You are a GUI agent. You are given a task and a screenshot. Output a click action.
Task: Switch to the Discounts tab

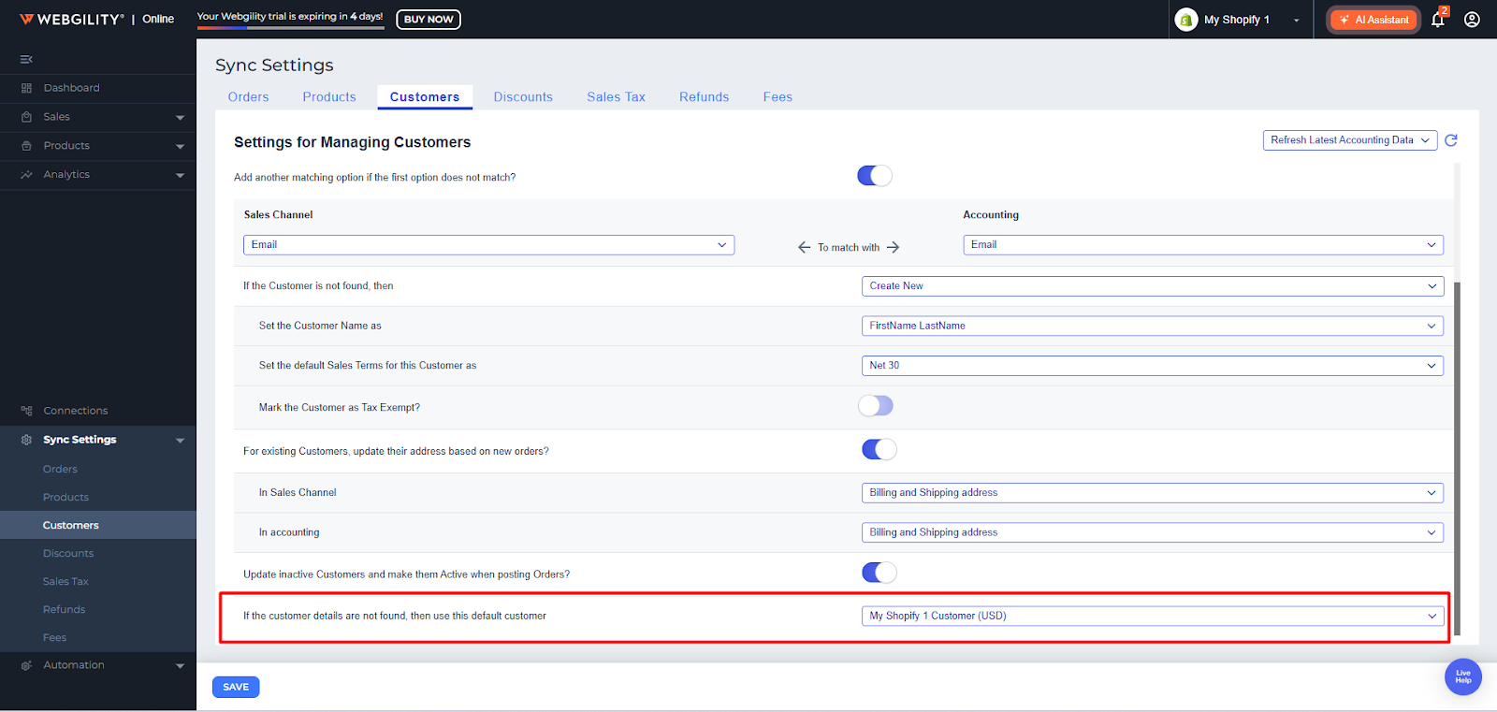[x=523, y=97]
